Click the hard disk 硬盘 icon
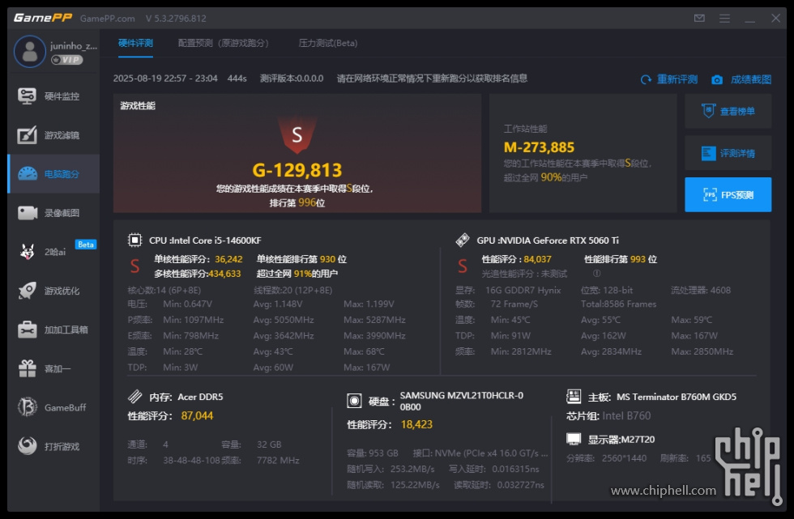This screenshot has height=519, width=794. tap(354, 401)
